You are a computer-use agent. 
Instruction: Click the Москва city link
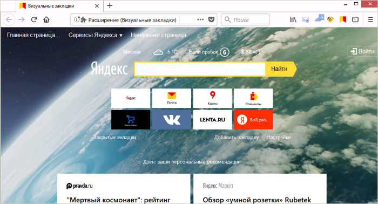coord(132,52)
